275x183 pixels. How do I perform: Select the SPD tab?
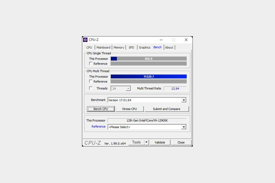[x=131, y=47]
